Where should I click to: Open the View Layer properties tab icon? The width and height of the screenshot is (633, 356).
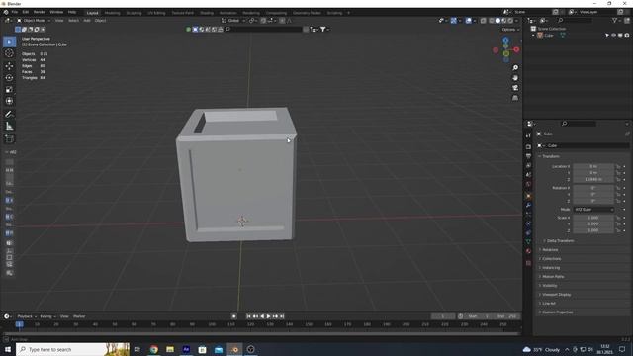[x=528, y=165]
